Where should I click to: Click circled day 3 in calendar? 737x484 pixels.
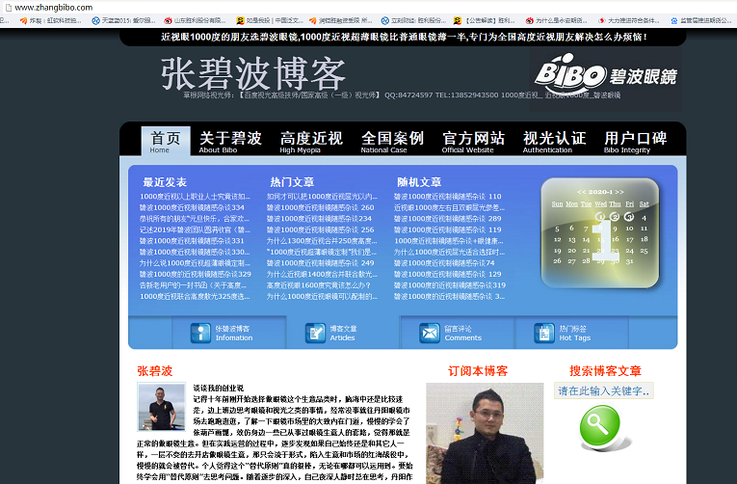pyautogui.click(x=629, y=217)
